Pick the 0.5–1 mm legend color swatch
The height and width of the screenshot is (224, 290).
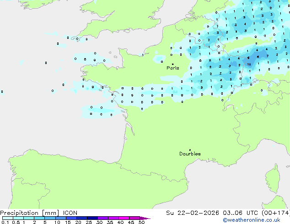pyautogui.click(x=18, y=218)
